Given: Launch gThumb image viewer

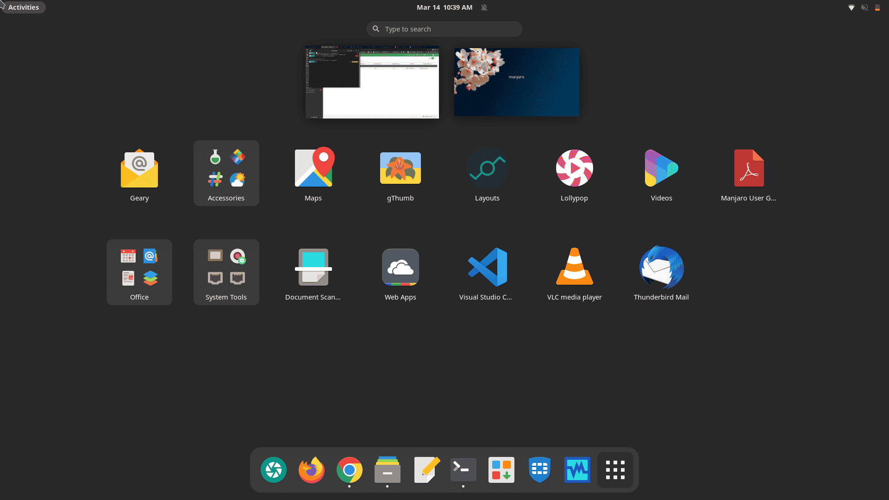Looking at the screenshot, I should 400,173.
